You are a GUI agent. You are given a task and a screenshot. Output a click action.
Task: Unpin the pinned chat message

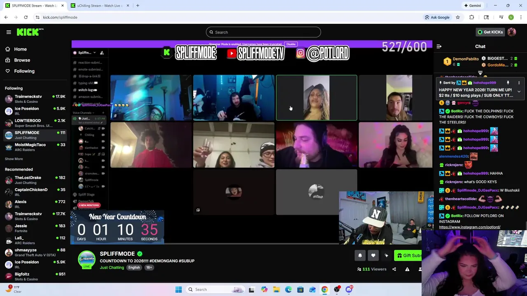point(508,83)
